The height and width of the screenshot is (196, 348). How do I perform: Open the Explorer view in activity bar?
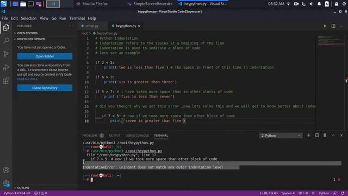[x=6, y=28]
